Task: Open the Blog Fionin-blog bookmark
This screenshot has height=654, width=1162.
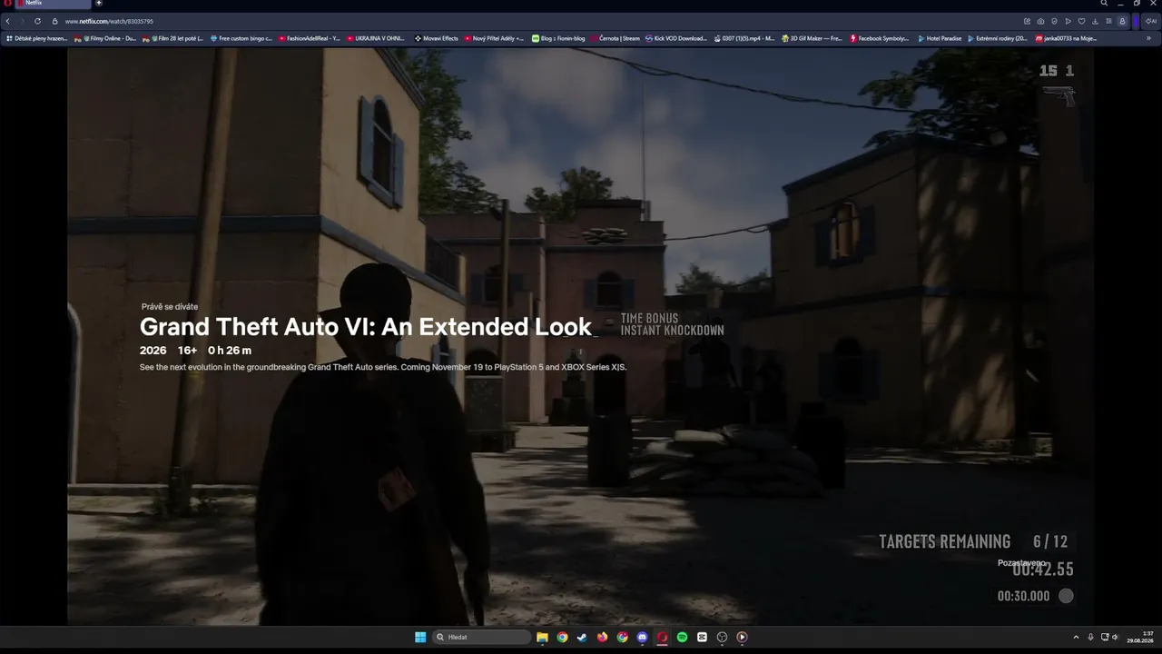Action: [x=558, y=38]
